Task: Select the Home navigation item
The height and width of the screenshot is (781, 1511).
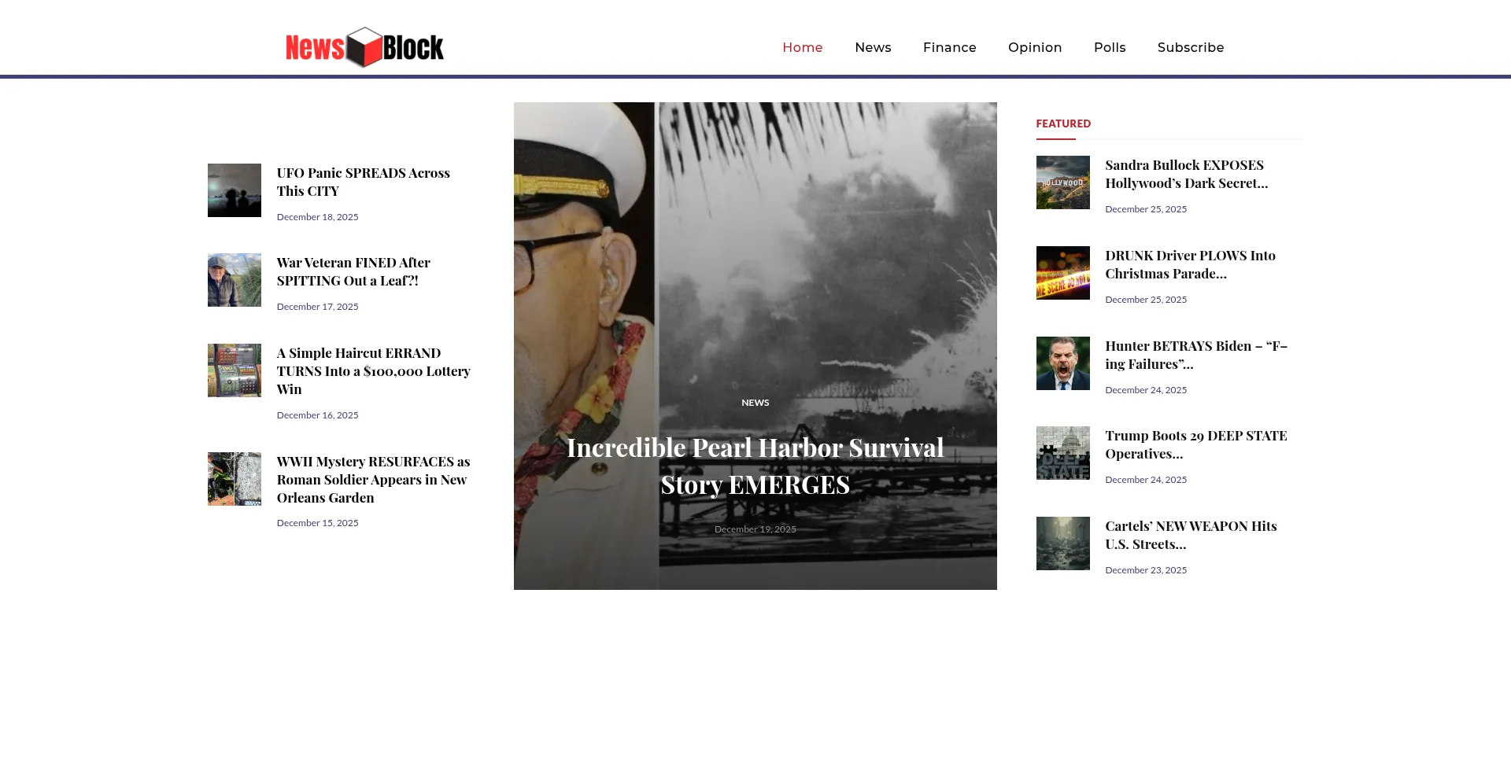Action: tap(802, 47)
